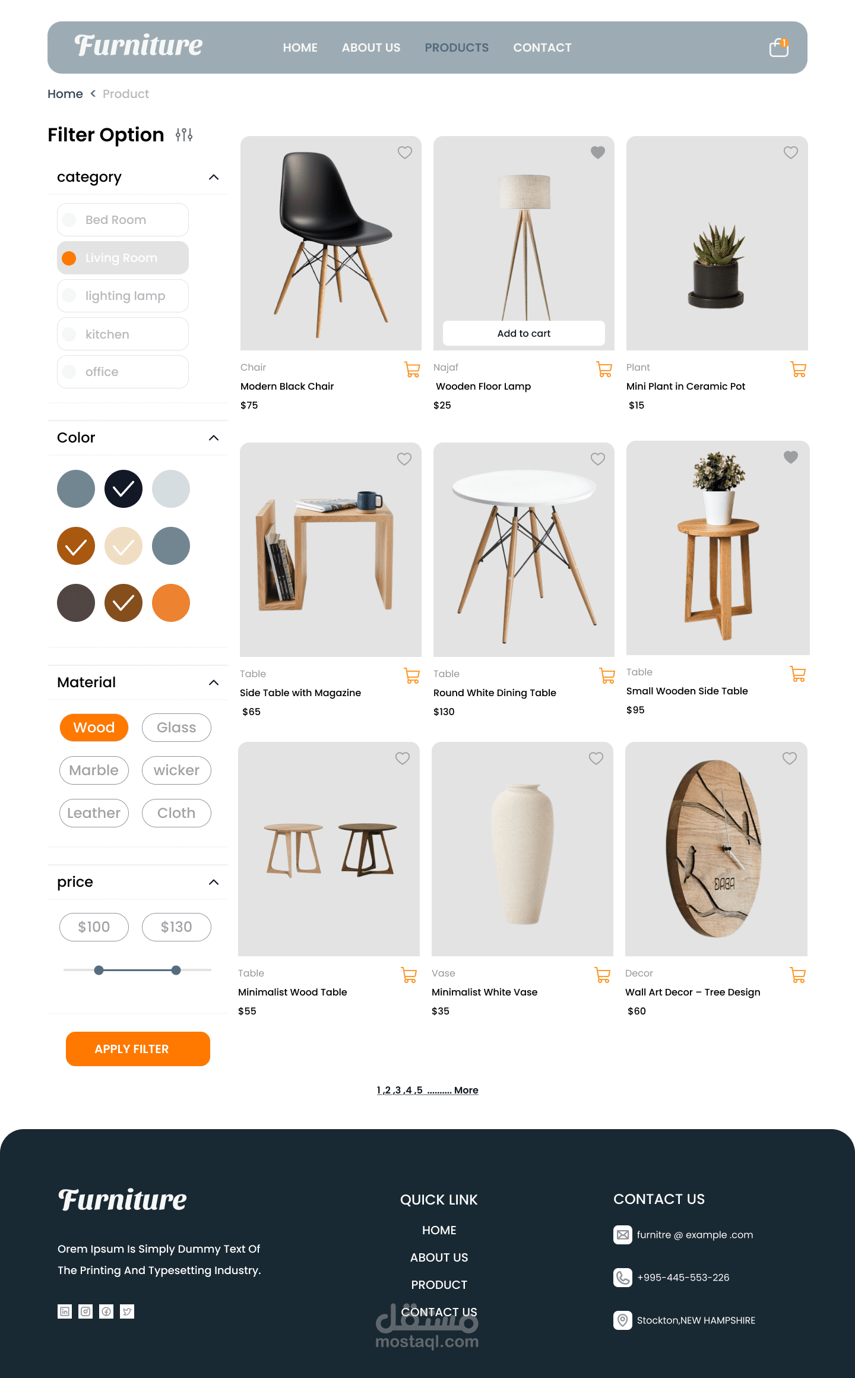Collapse the price filter section
The width and height of the screenshot is (855, 1378).
[x=214, y=882]
